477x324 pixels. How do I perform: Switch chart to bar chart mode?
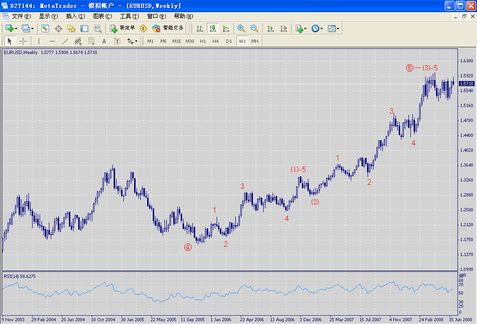pos(200,28)
